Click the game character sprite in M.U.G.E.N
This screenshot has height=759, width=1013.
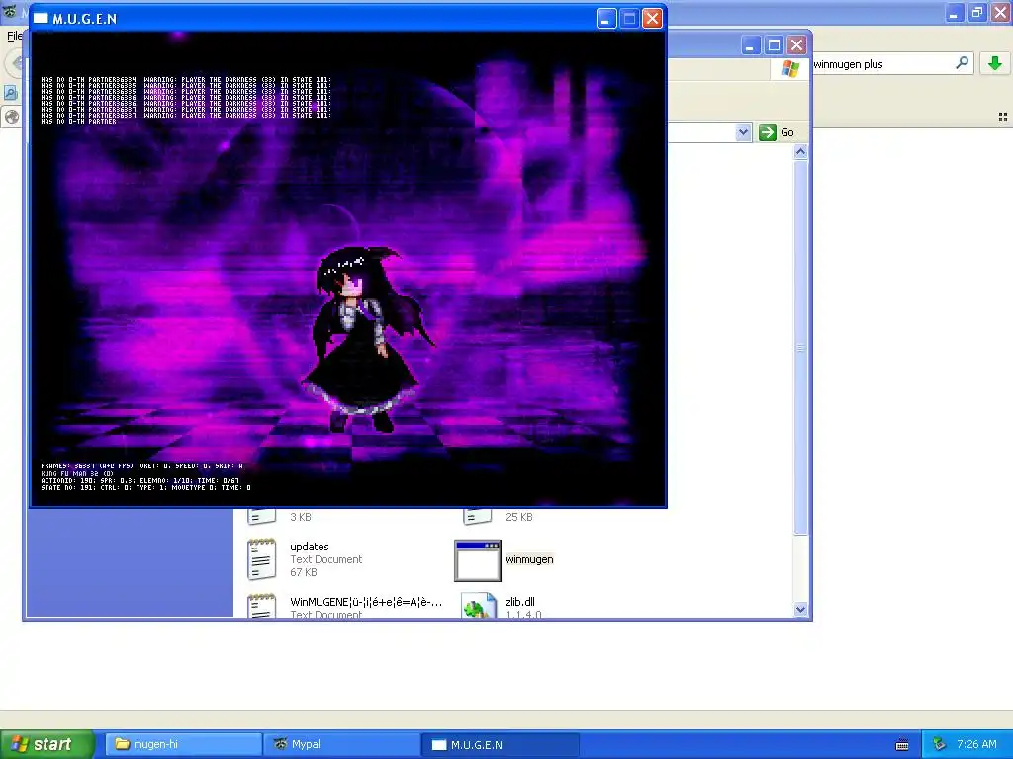click(x=366, y=339)
